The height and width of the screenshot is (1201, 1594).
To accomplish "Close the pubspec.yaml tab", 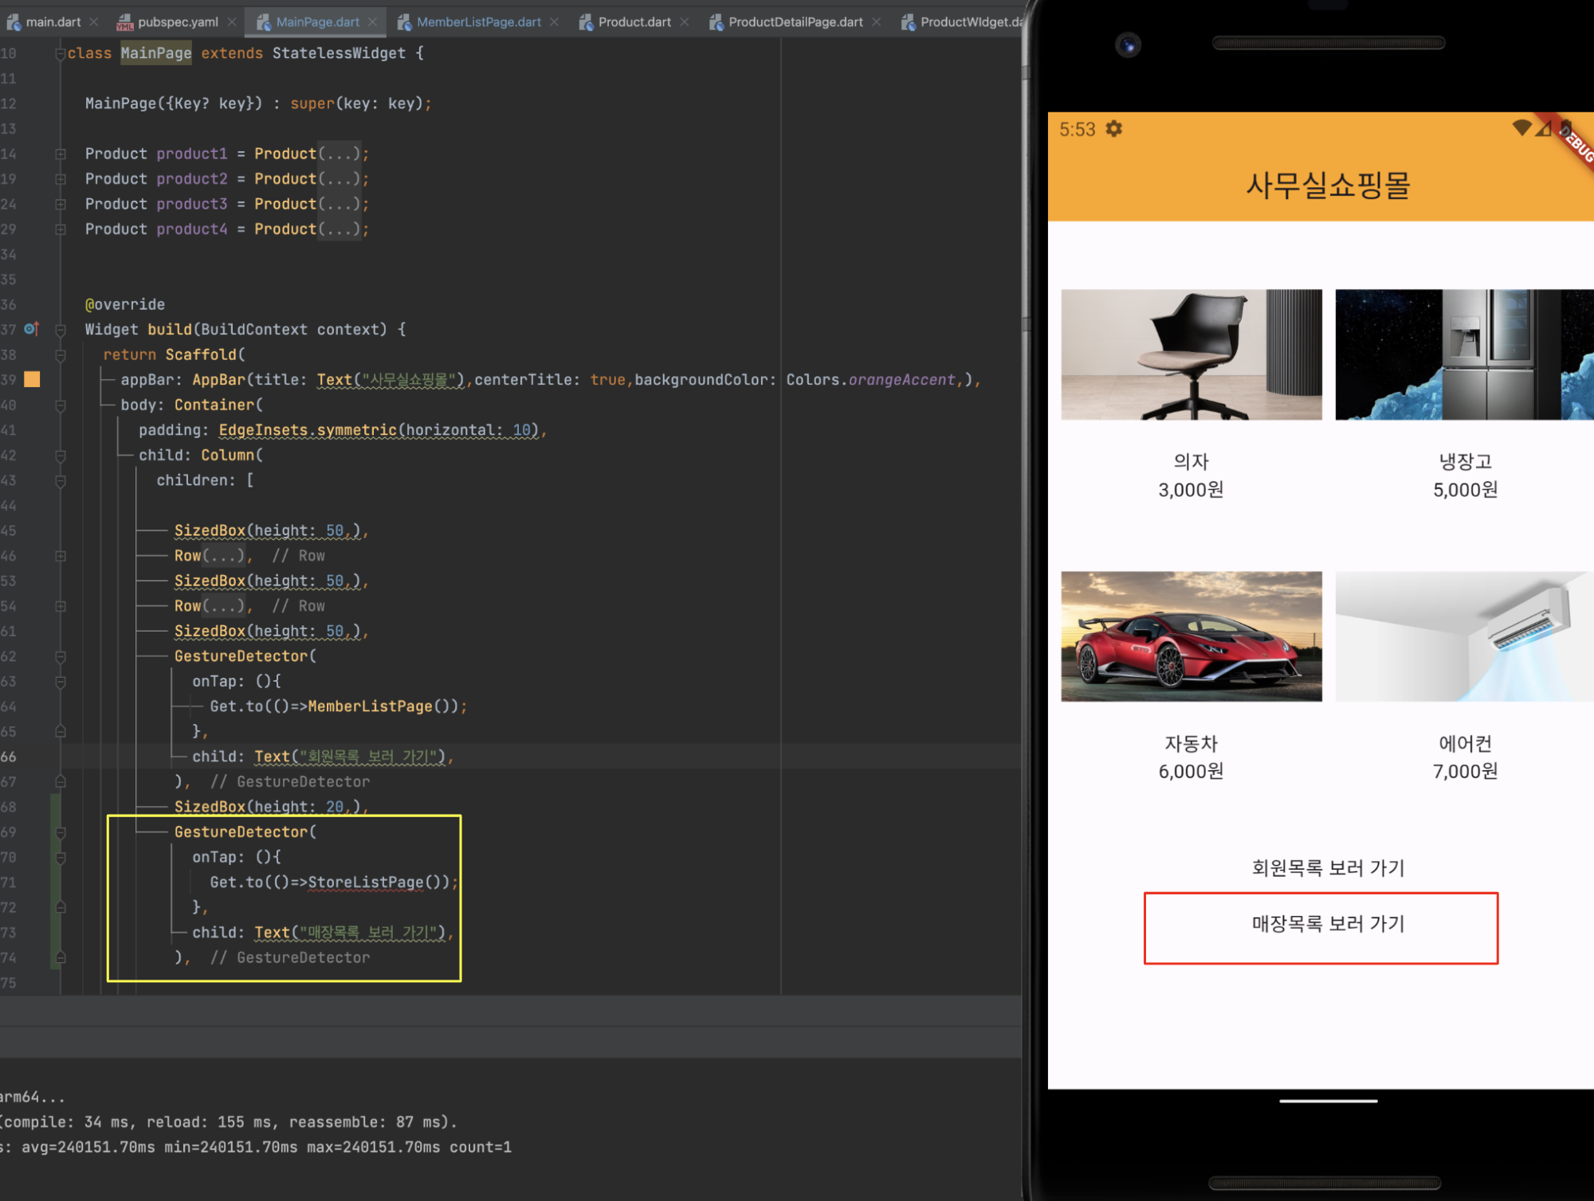I will 232,22.
